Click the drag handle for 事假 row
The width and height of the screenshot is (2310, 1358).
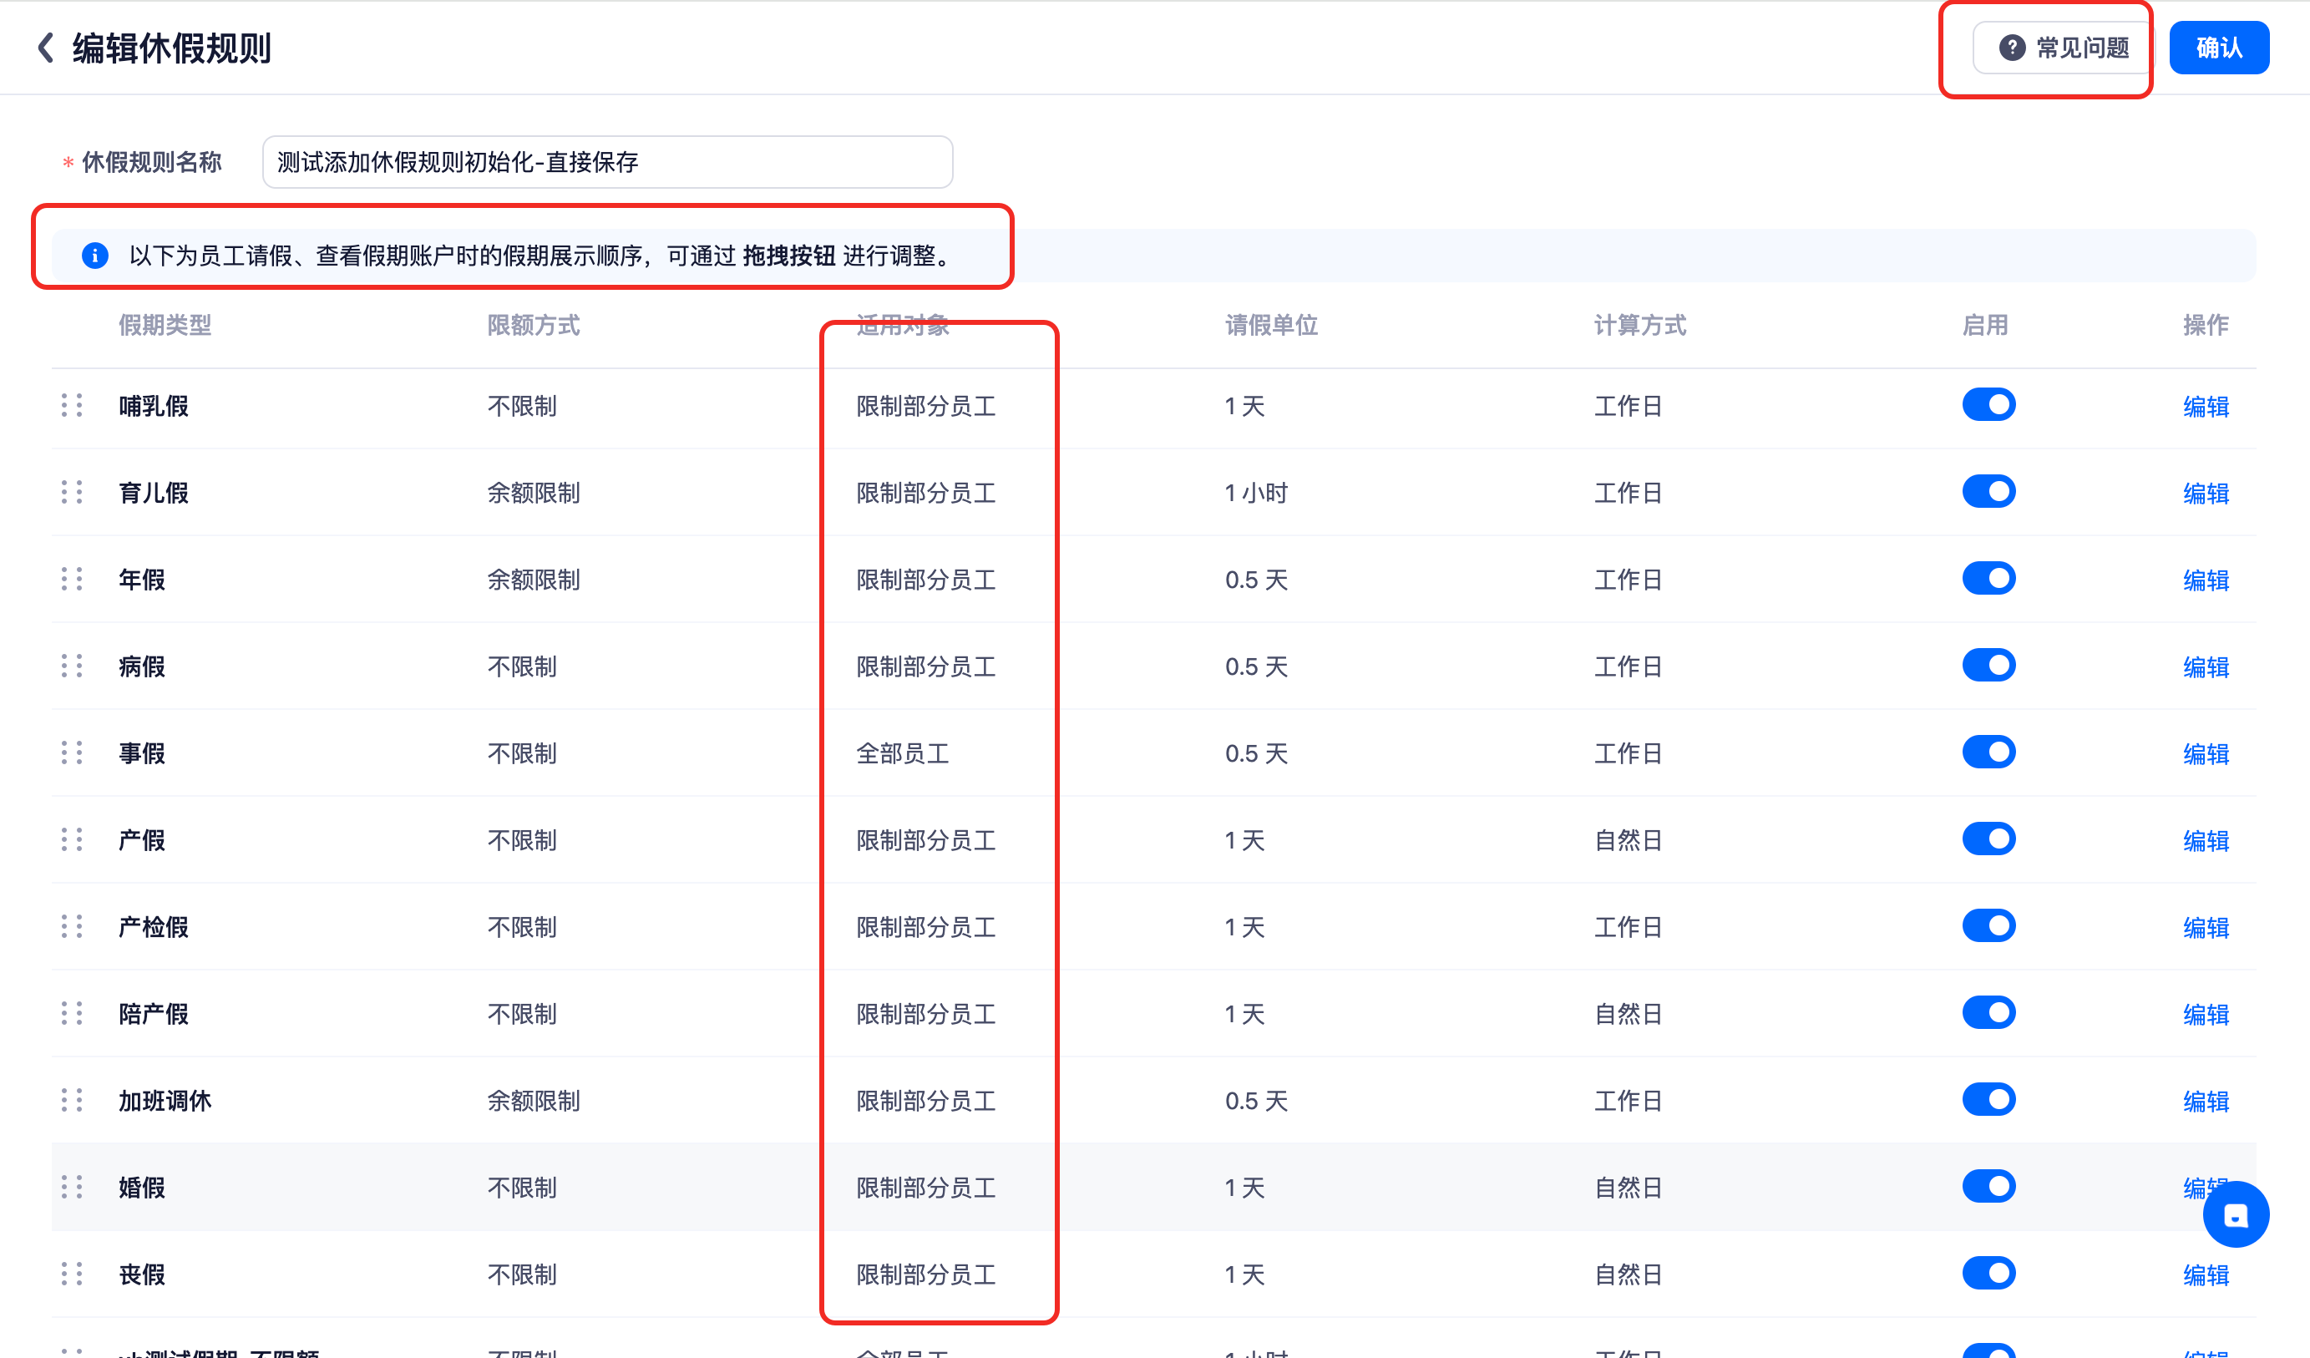point(72,752)
